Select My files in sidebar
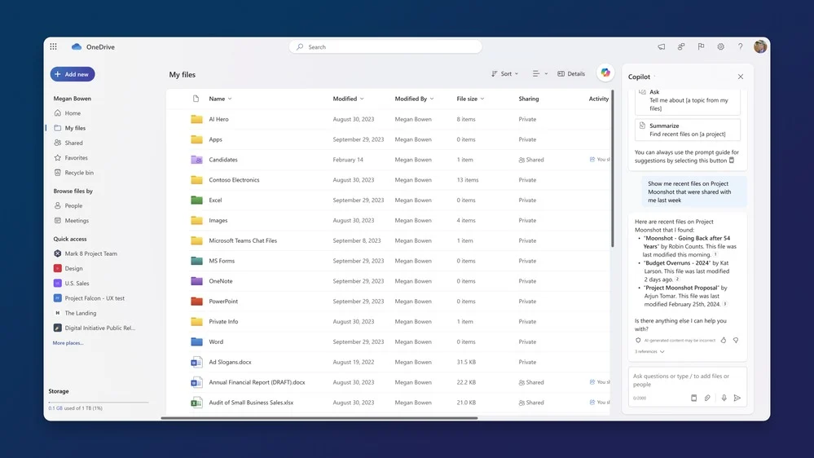The height and width of the screenshot is (458, 814). (x=75, y=128)
